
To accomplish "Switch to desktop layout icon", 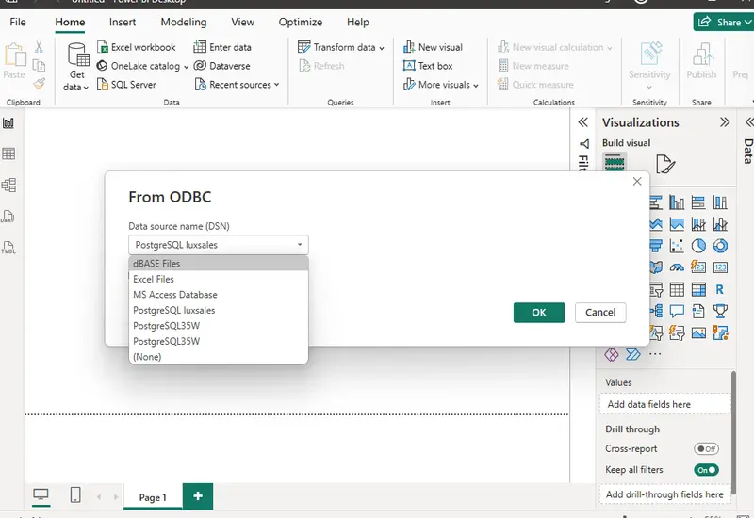I will pyautogui.click(x=41, y=494).
